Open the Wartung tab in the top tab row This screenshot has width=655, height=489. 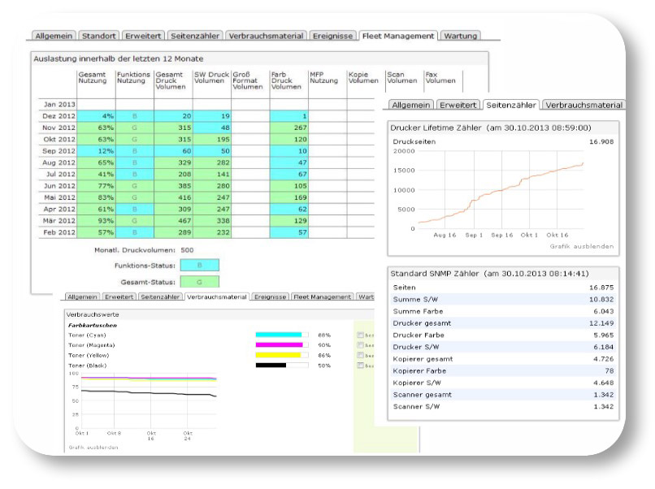click(x=460, y=36)
